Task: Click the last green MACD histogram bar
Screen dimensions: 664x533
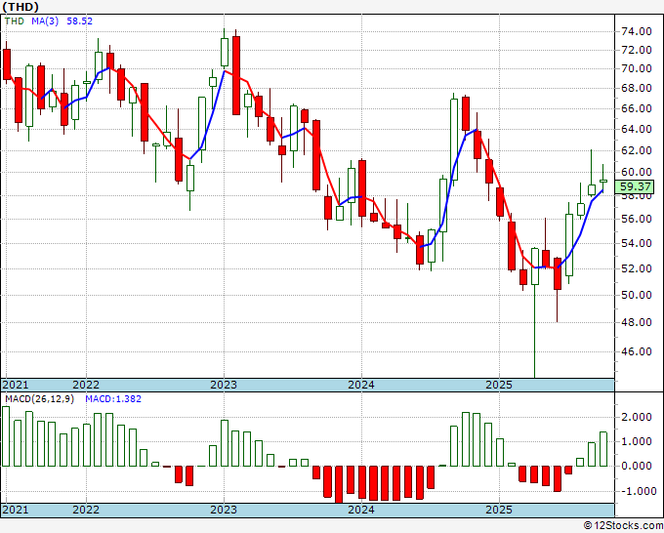Action: pos(603,449)
